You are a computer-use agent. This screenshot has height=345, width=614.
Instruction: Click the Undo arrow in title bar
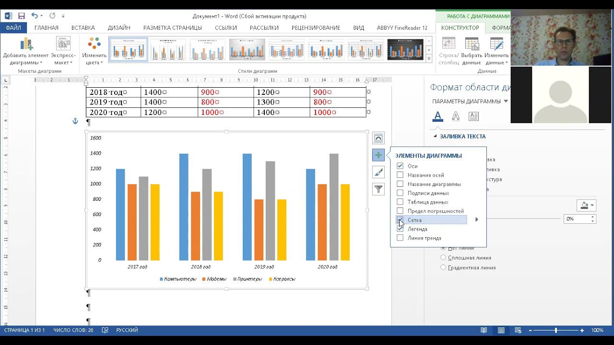click(35, 16)
